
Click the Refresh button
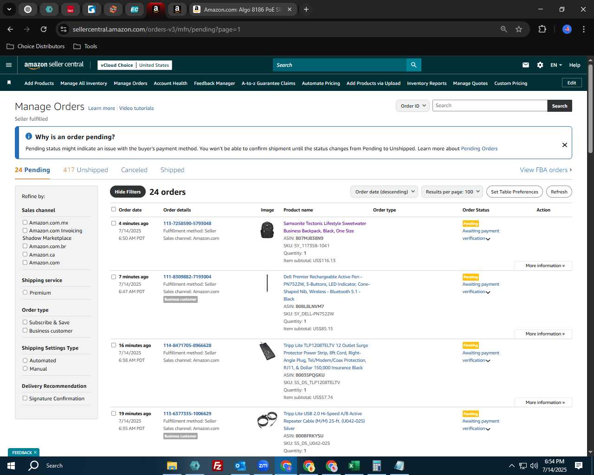coord(559,192)
